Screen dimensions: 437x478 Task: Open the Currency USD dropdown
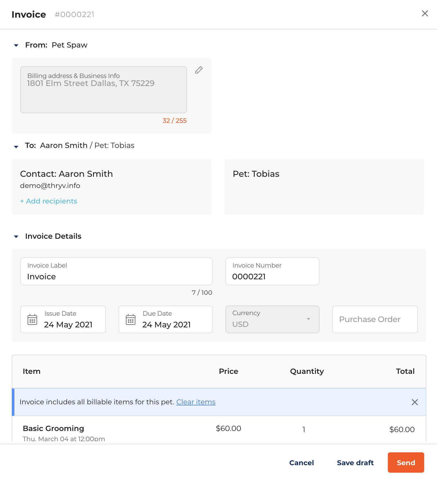272,319
